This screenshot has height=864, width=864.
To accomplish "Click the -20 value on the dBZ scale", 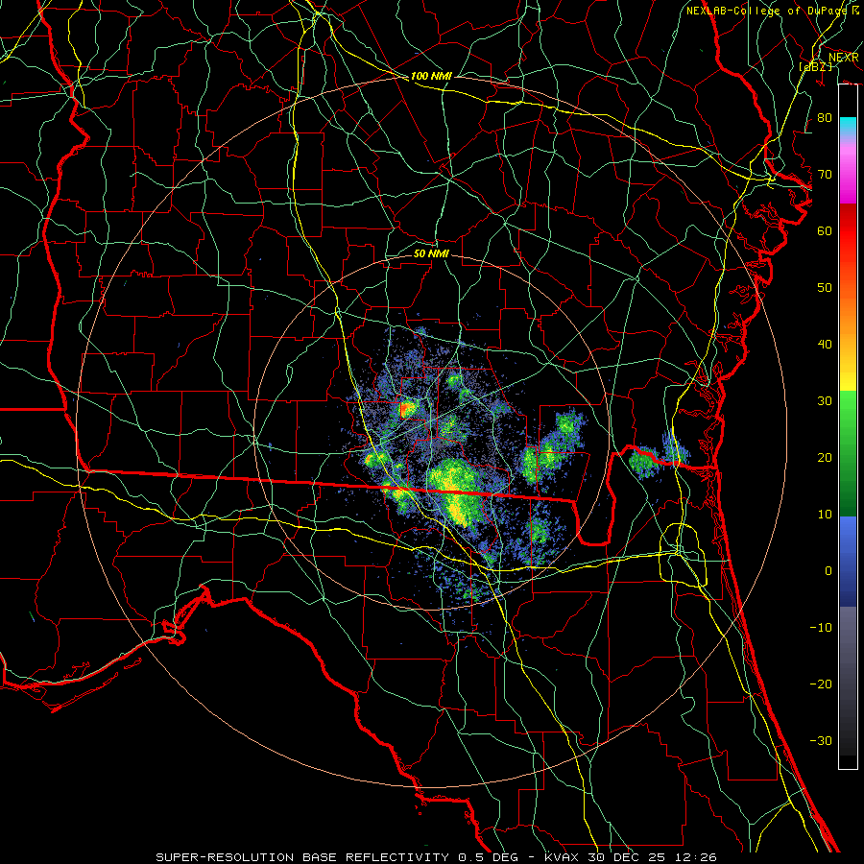I will [x=821, y=684].
